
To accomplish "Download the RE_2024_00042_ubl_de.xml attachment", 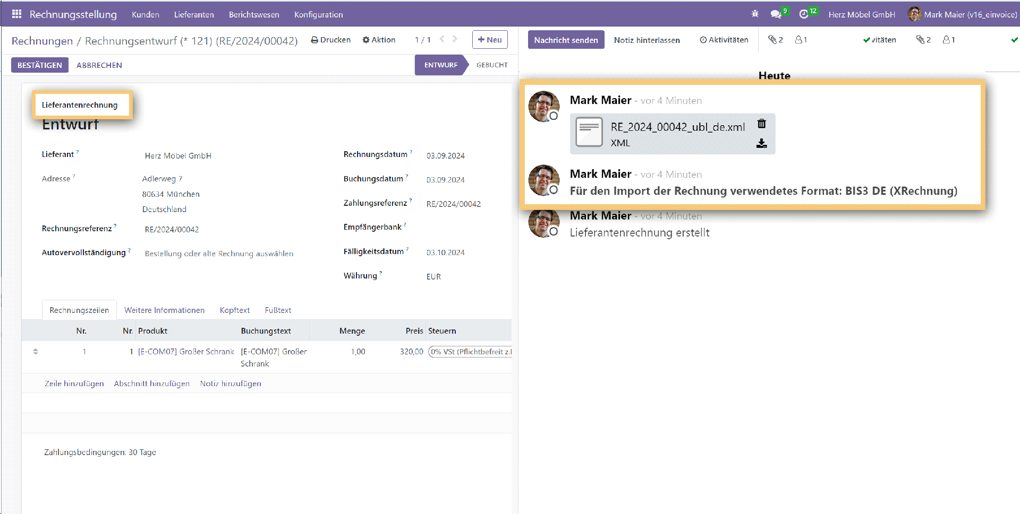I will 761,143.
